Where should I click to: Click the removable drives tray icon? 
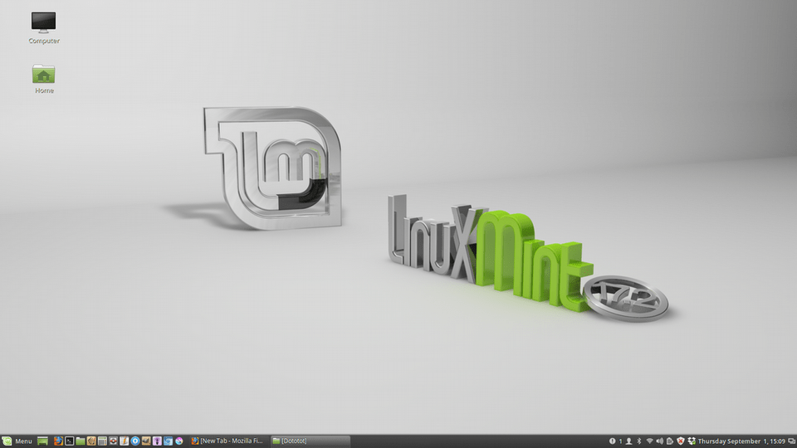[x=670, y=441]
